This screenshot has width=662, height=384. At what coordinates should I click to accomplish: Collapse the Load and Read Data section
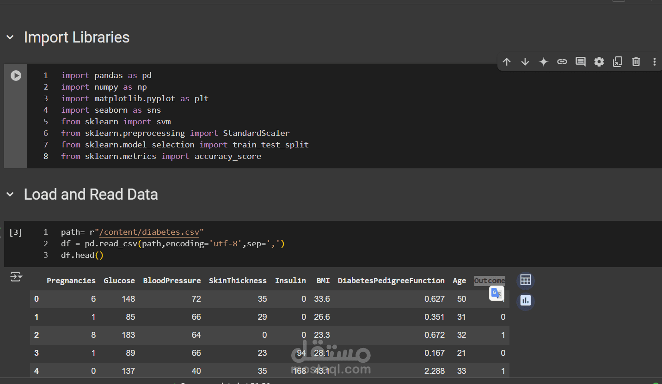(x=10, y=195)
